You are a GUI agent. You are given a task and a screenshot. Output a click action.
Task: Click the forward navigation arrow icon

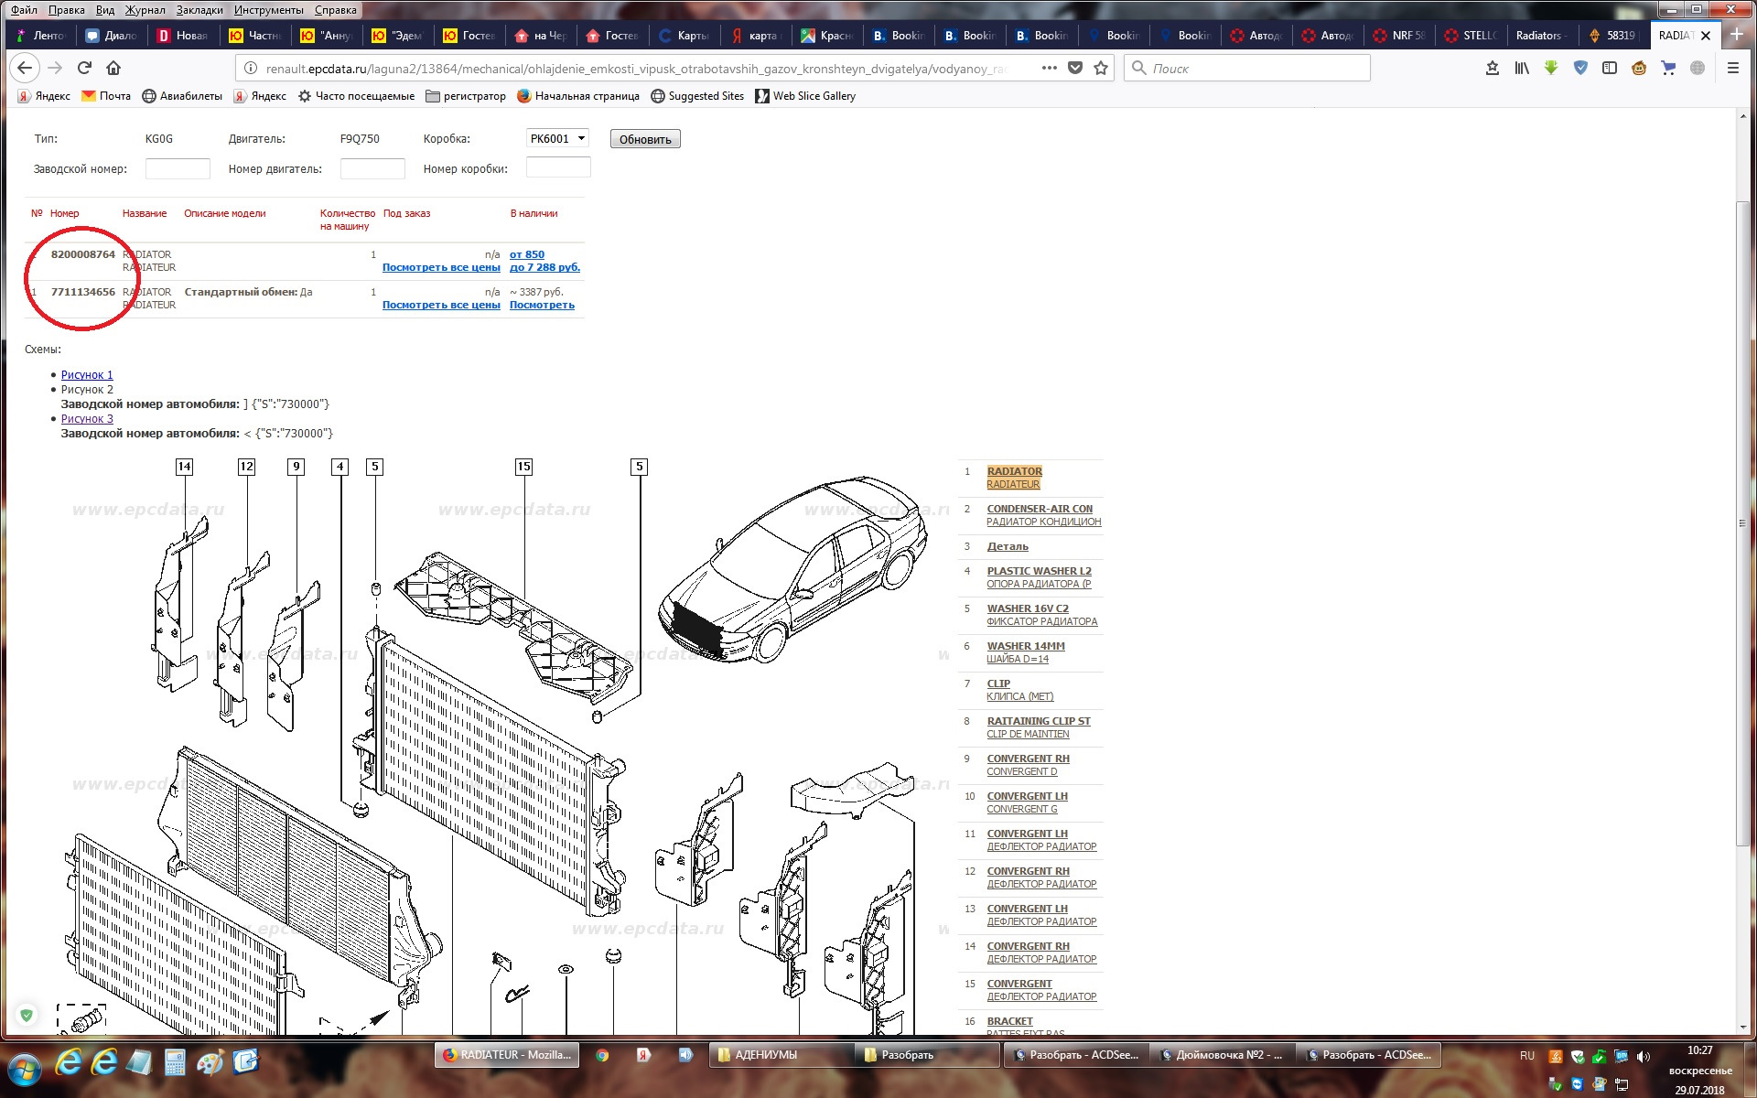[56, 69]
